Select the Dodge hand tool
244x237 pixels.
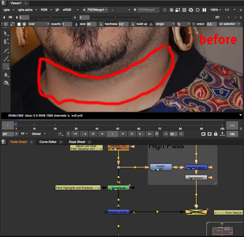pyautogui.click(x=6, y=83)
